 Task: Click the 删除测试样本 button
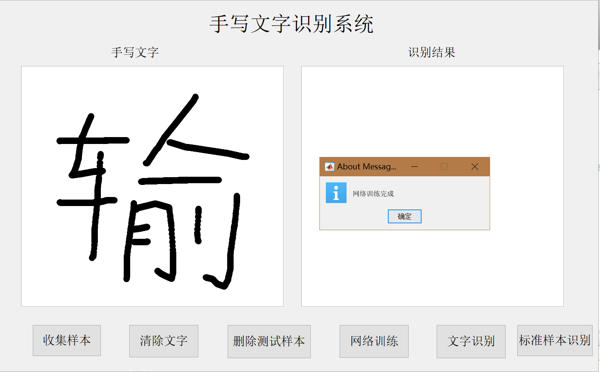point(269,341)
